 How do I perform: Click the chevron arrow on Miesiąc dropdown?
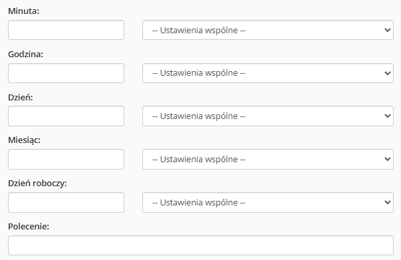click(x=388, y=160)
